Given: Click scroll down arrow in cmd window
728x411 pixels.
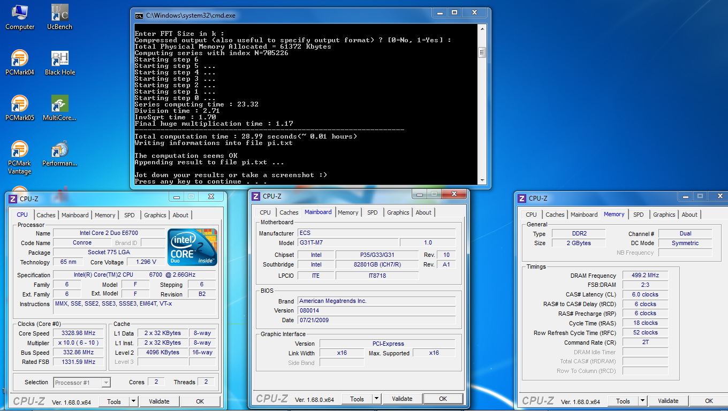Looking at the screenshot, I should pos(482,181).
